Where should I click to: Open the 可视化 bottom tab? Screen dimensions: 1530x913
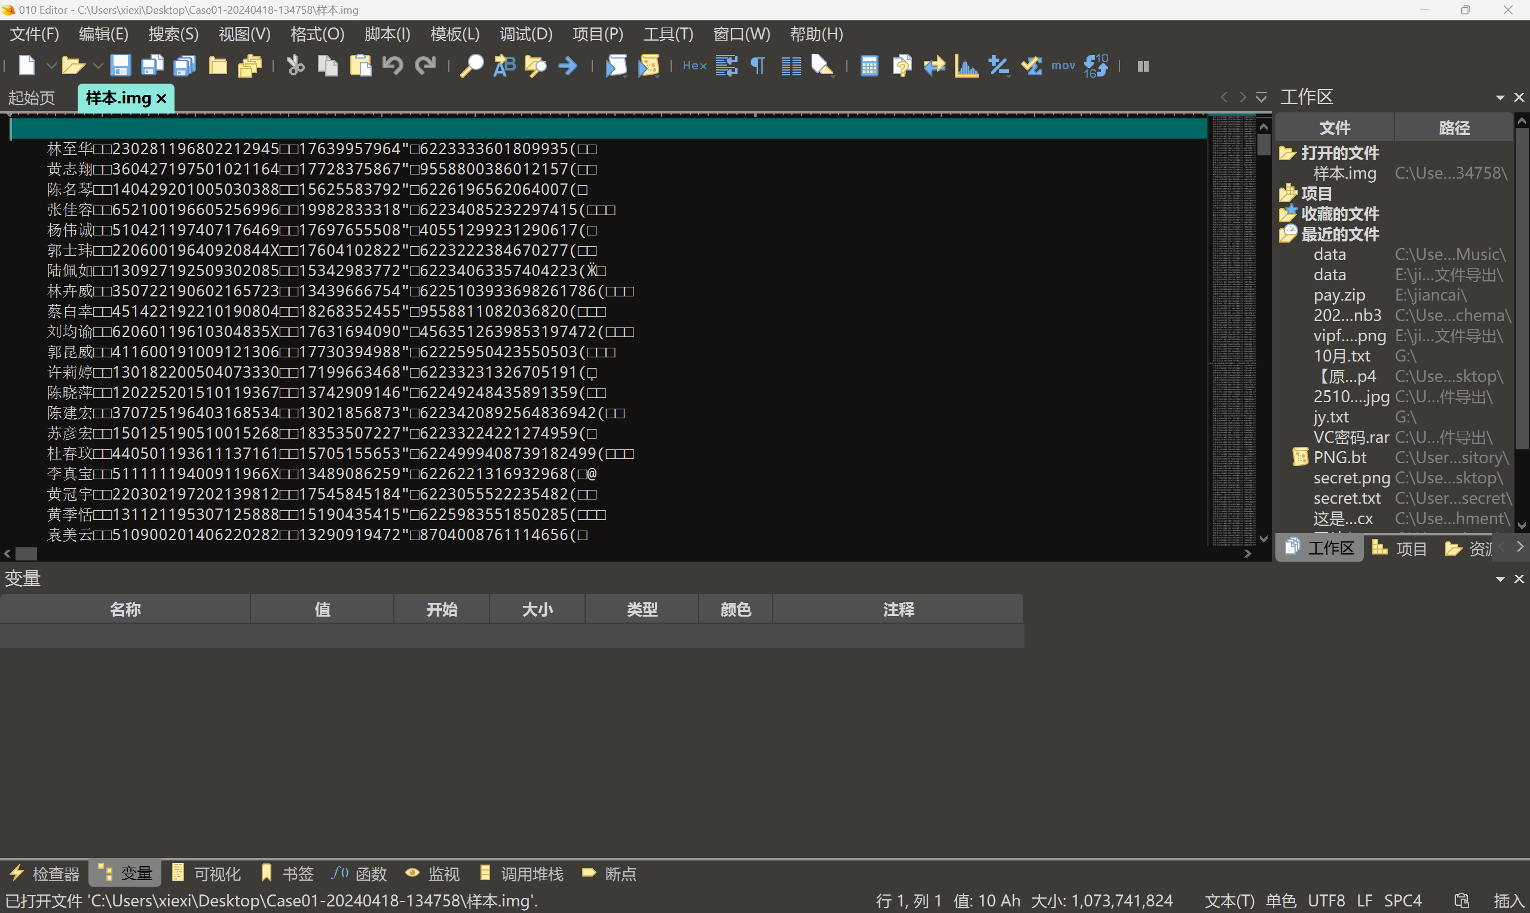pyautogui.click(x=206, y=873)
